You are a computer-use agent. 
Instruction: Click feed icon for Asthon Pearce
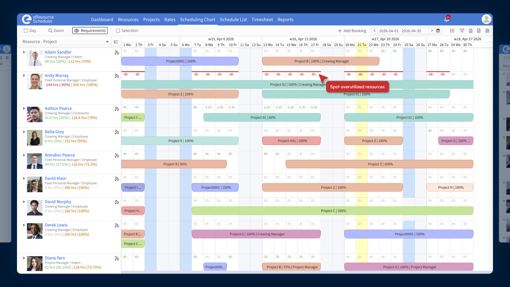coord(117,109)
